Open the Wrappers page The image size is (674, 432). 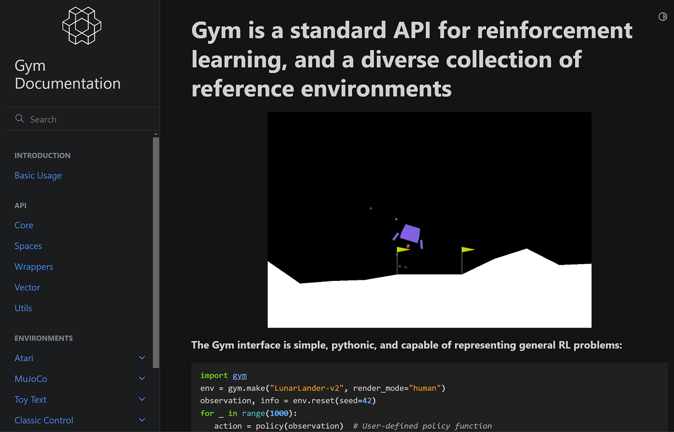click(x=34, y=266)
